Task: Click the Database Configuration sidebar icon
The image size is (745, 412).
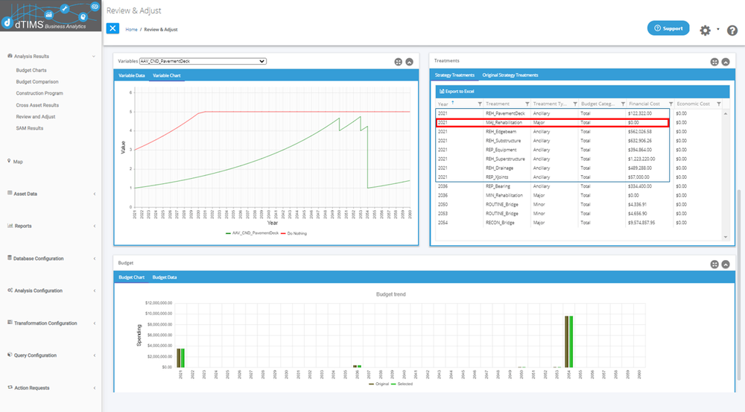Action: (10, 258)
